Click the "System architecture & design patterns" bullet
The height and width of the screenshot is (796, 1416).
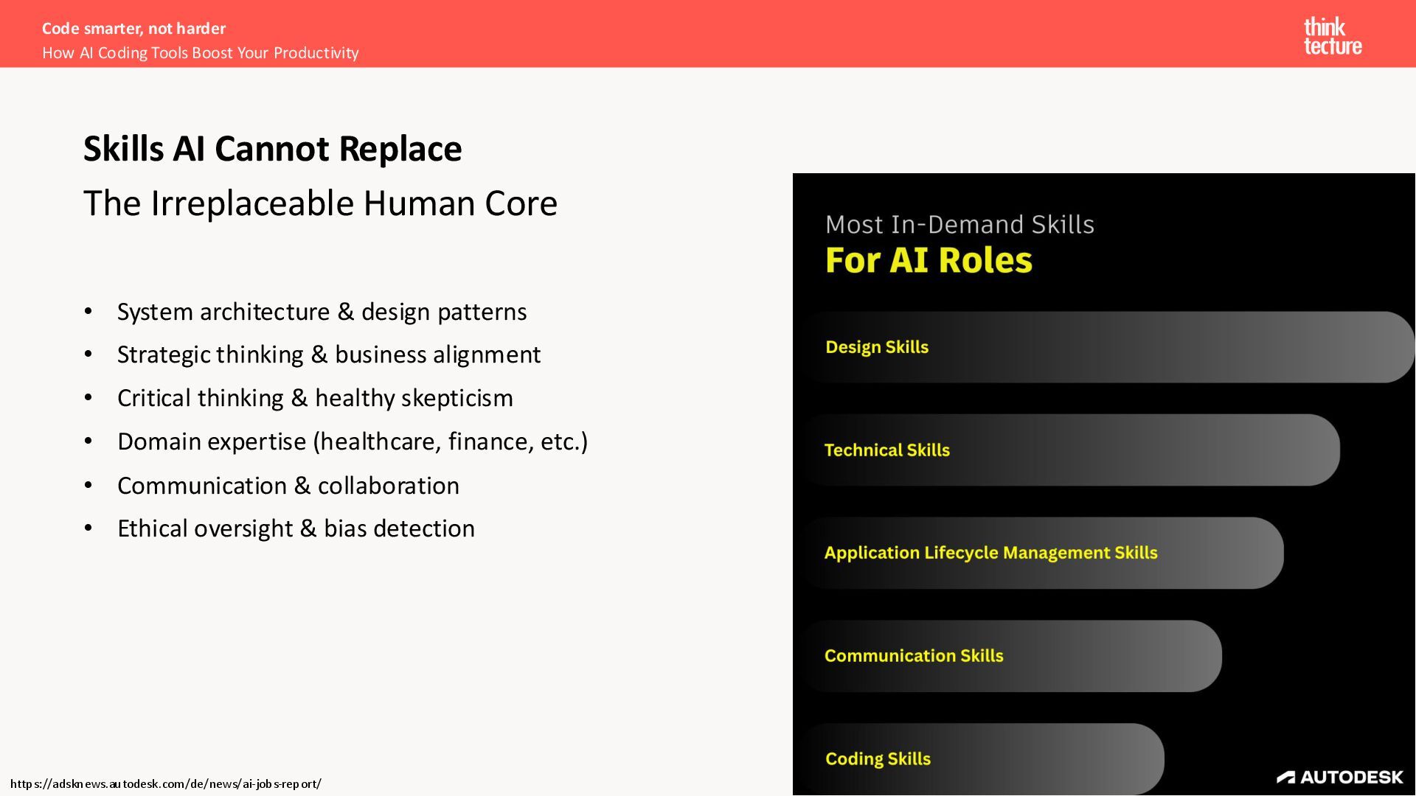coord(322,312)
